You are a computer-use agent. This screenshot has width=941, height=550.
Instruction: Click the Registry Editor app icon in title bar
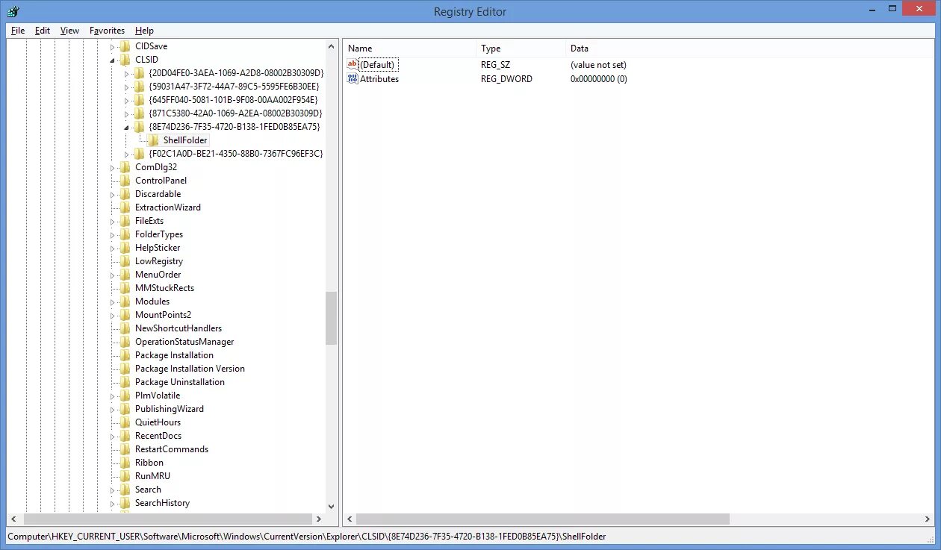13,11
